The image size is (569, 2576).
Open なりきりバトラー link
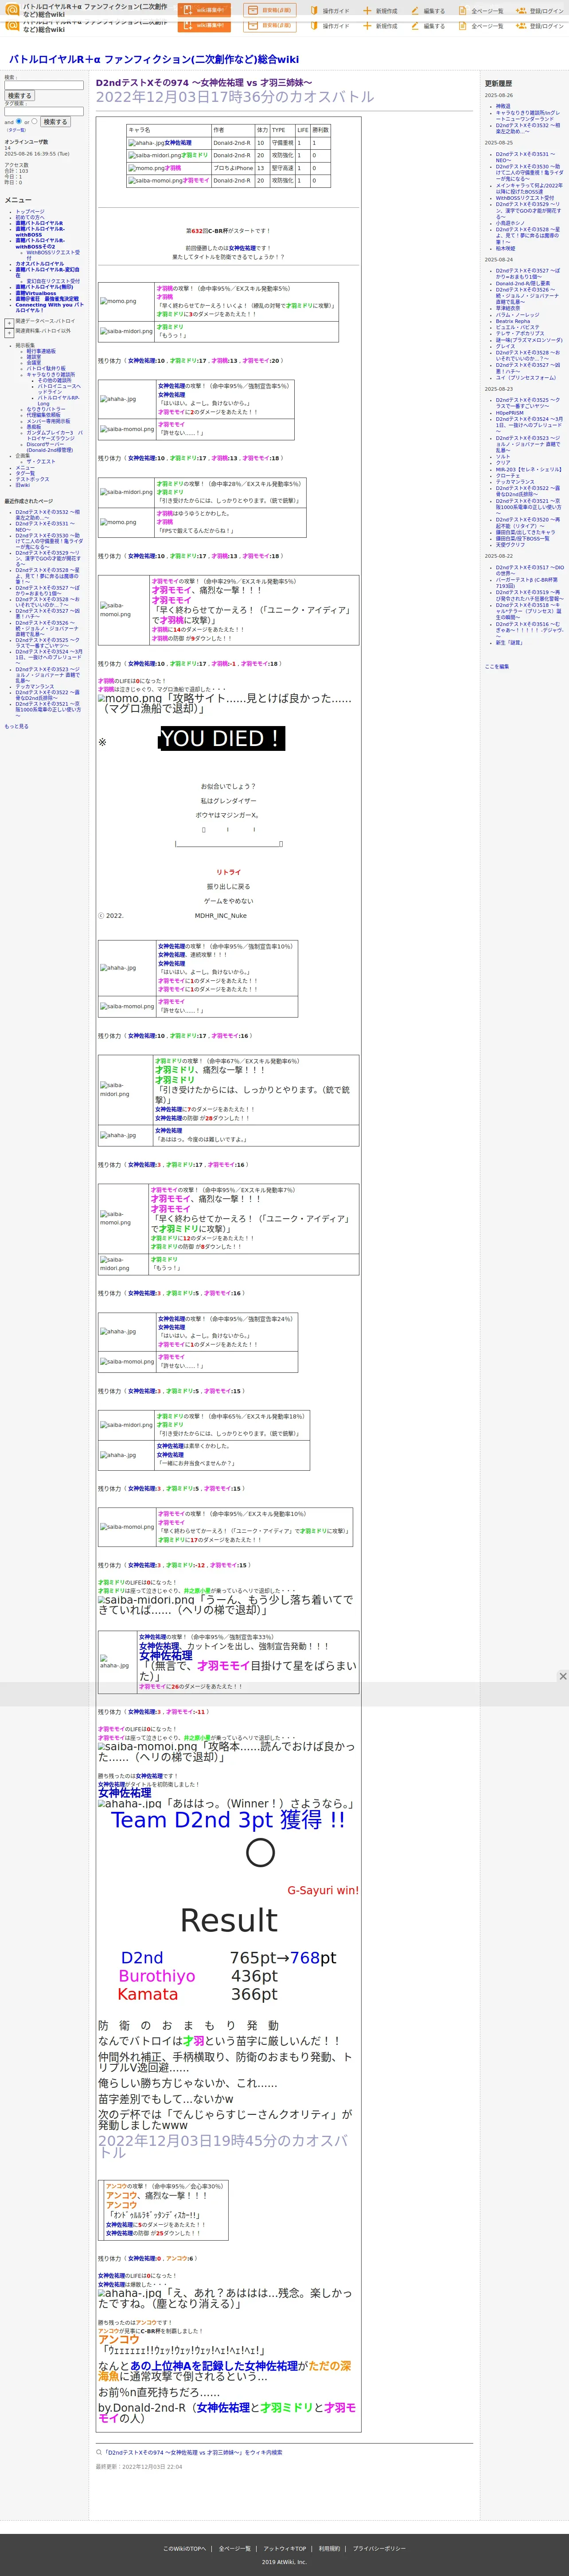[x=46, y=409]
